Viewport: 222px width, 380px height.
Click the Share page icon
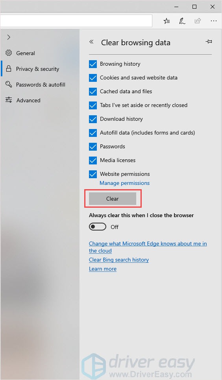(x=198, y=21)
